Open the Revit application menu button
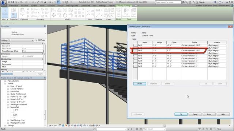 [x=3, y=3]
